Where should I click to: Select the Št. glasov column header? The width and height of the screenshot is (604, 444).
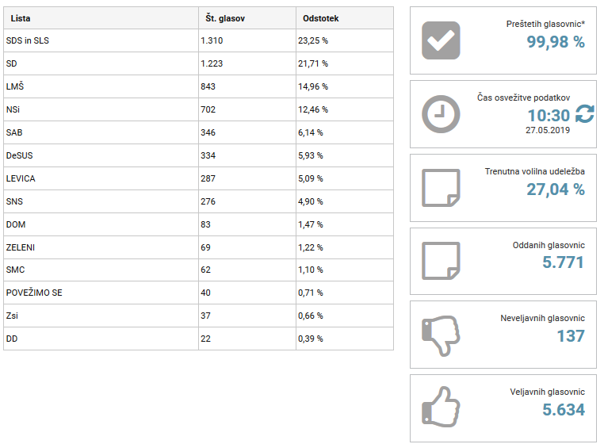(247, 18)
